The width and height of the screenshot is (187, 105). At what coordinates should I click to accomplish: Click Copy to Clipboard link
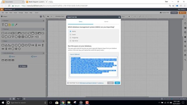[x=75, y=54]
